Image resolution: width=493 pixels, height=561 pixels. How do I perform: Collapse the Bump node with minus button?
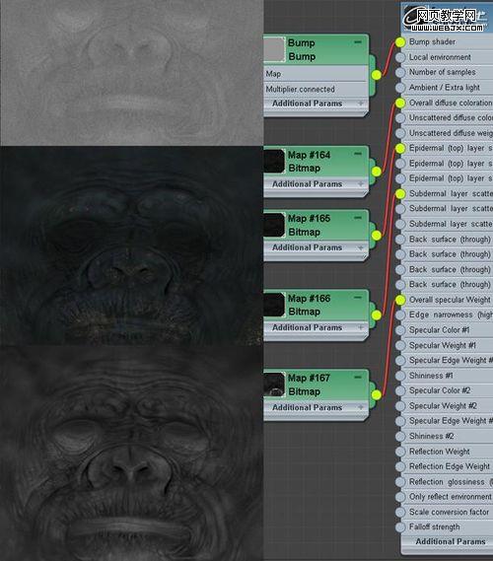(x=357, y=42)
